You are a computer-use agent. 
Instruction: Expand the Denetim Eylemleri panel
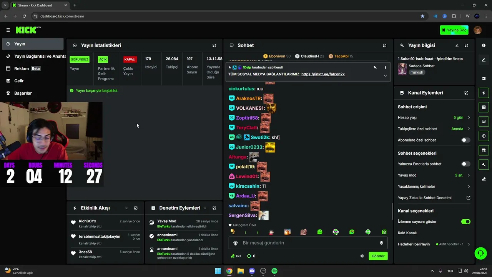(214, 208)
